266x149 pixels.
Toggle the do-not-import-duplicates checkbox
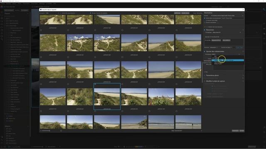tap(91, 13)
